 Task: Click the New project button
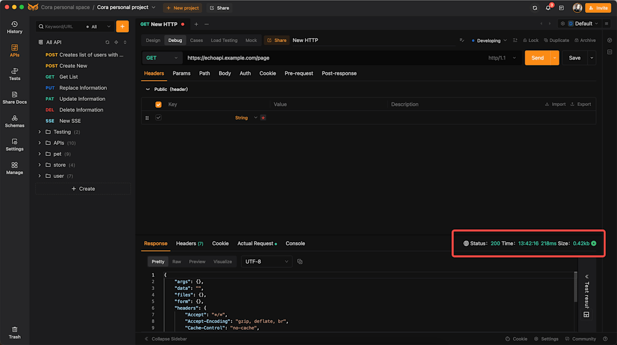click(183, 8)
